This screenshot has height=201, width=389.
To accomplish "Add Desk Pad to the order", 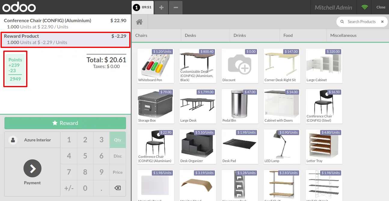I will tap(240, 147).
